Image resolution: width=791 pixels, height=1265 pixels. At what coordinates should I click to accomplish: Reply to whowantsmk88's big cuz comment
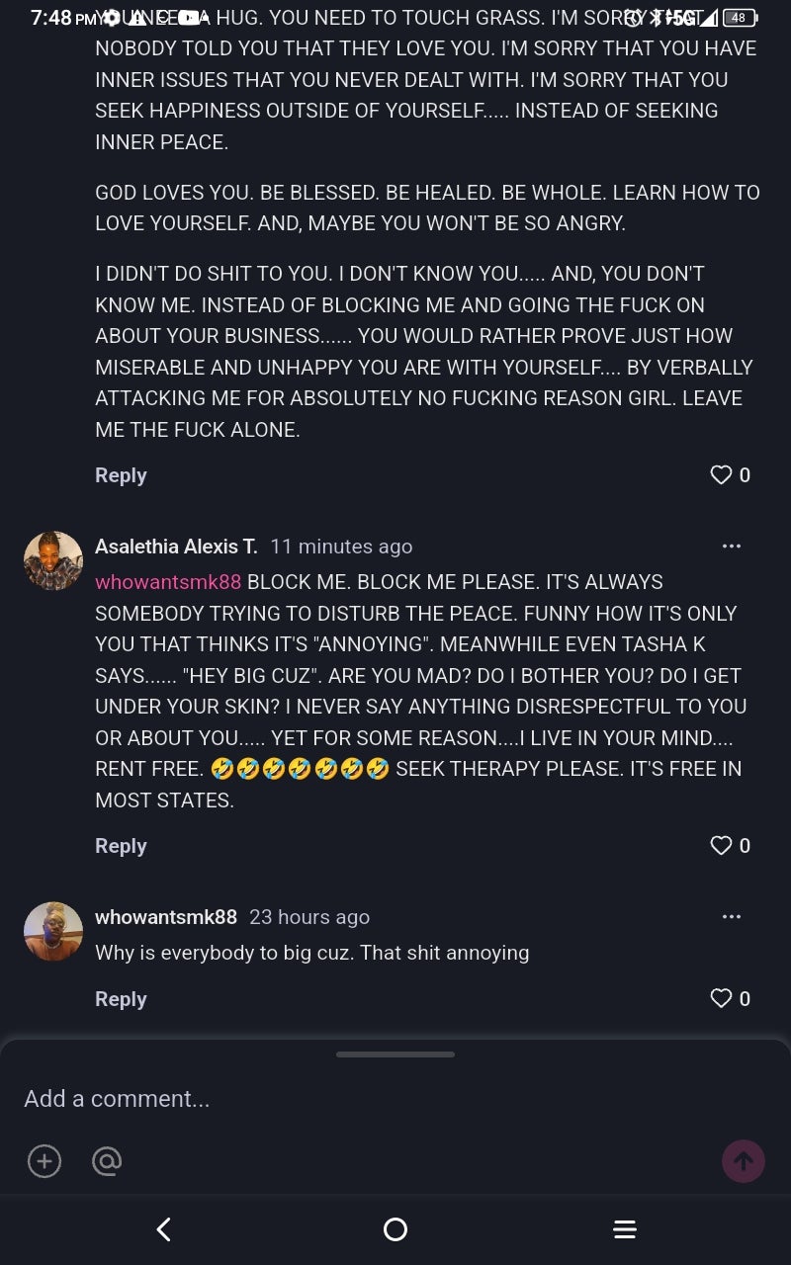[121, 999]
